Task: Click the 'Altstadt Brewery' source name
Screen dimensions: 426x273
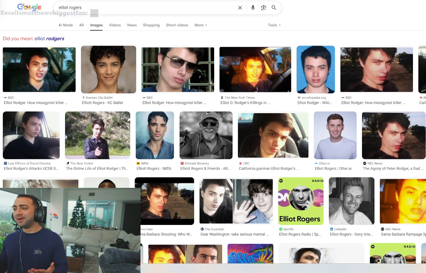Action: tap(197, 163)
